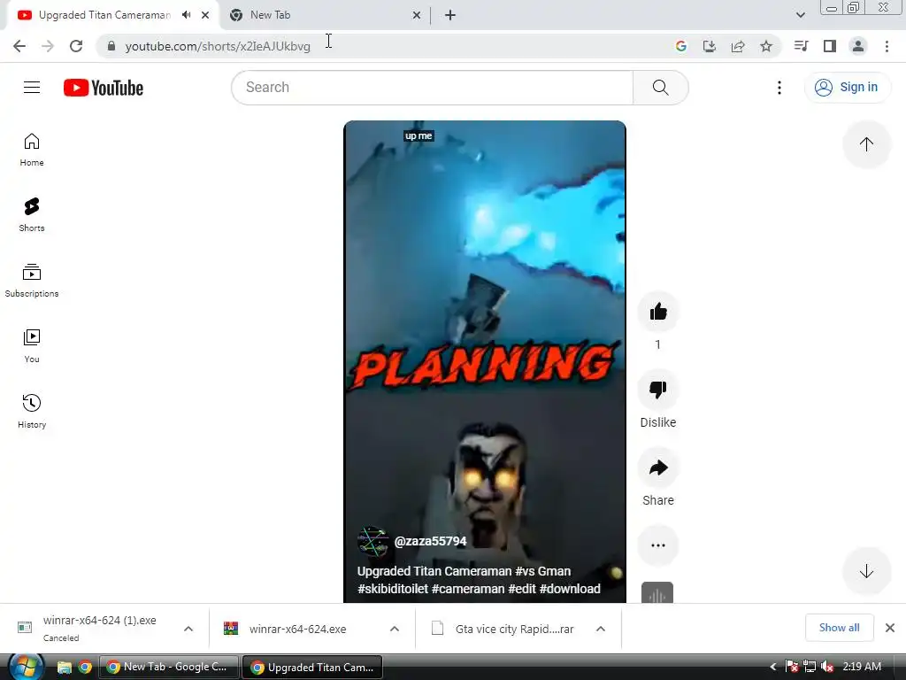Switch to the Upgraded Titan Cam... taskbar window
Image resolution: width=906 pixels, height=680 pixels.
[x=312, y=667]
